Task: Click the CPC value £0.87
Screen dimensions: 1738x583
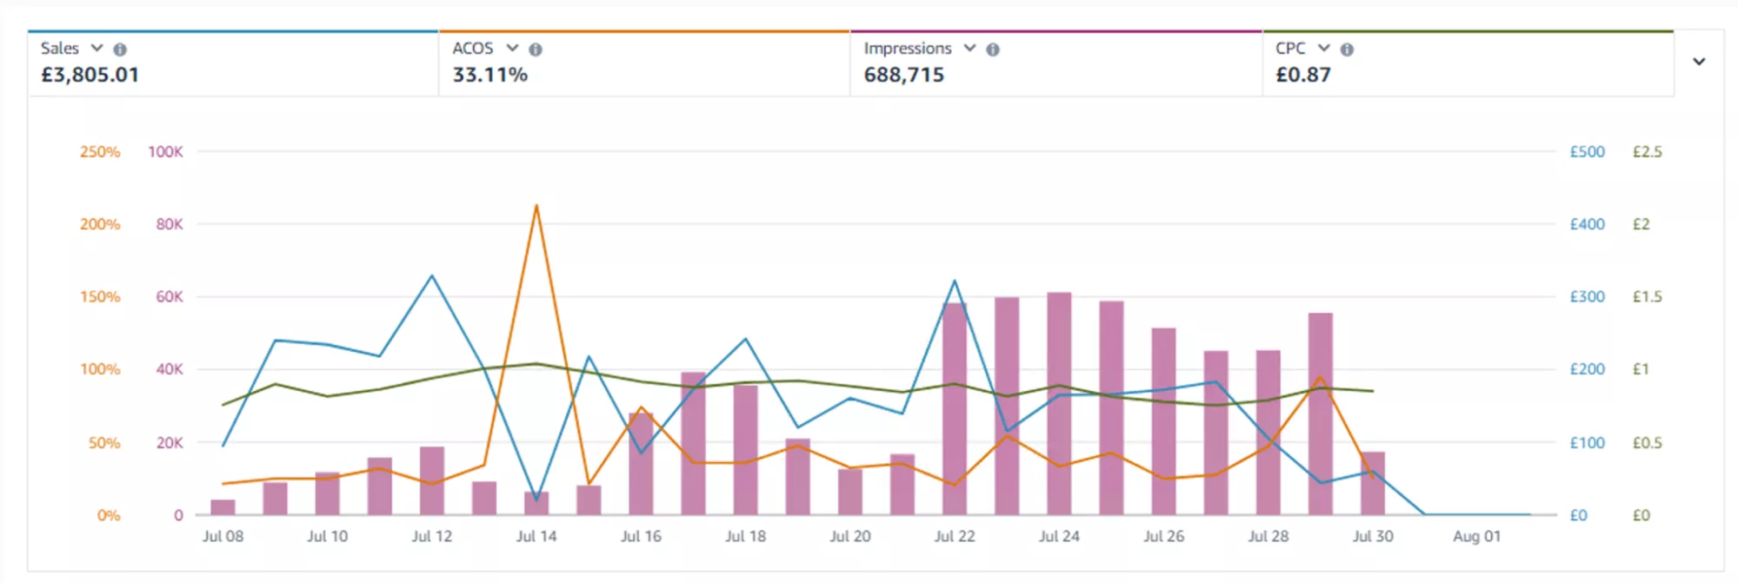Action: (x=1302, y=75)
